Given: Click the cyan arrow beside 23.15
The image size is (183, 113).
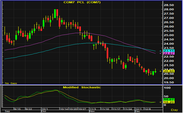Looking at the screenshot, I should click(160, 51).
